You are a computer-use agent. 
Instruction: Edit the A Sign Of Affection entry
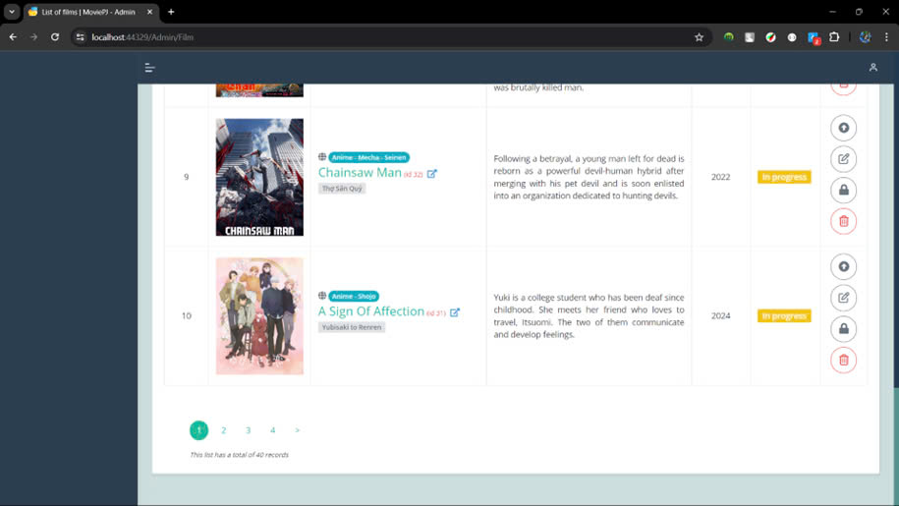(x=843, y=298)
